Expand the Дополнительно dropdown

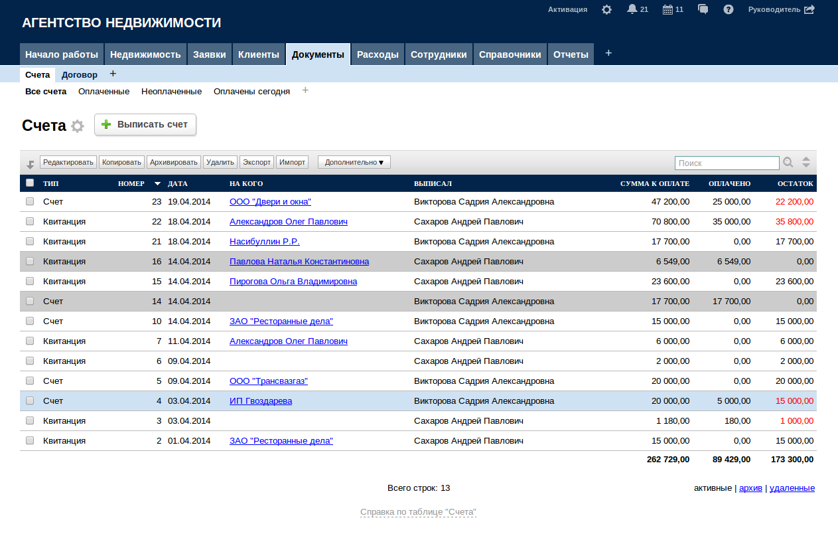point(354,162)
